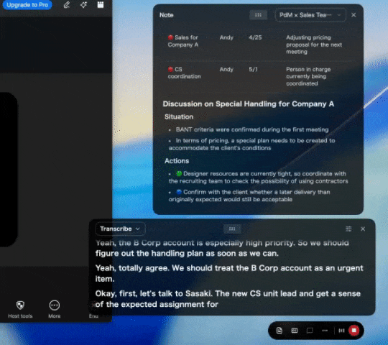Click the red marker beside CS coordination
This screenshot has width=388, height=345.
170,69
